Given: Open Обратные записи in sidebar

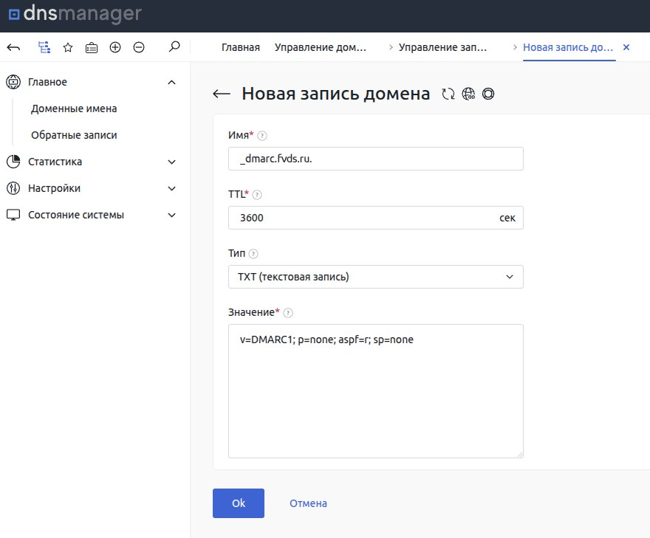Looking at the screenshot, I should [74, 135].
